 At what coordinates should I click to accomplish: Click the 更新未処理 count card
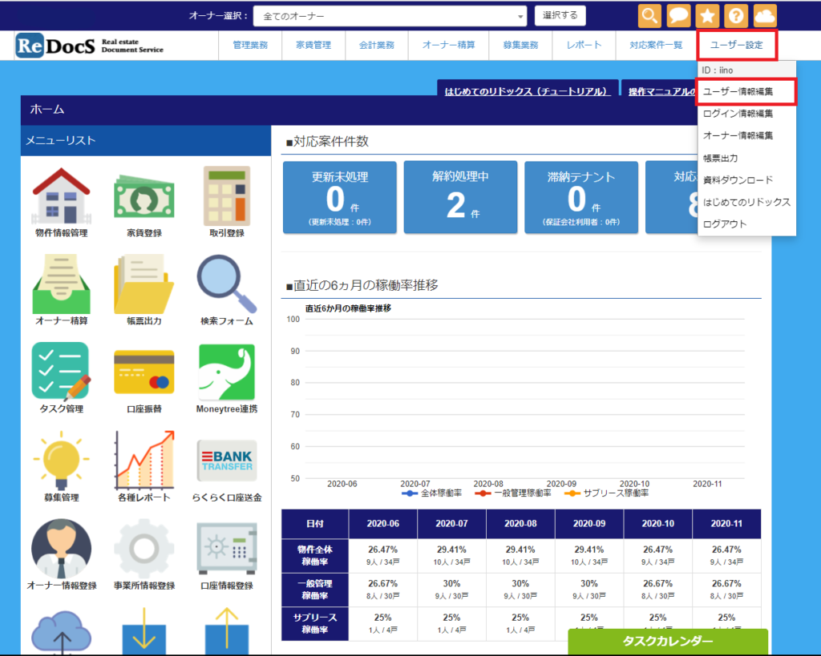coord(340,197)
